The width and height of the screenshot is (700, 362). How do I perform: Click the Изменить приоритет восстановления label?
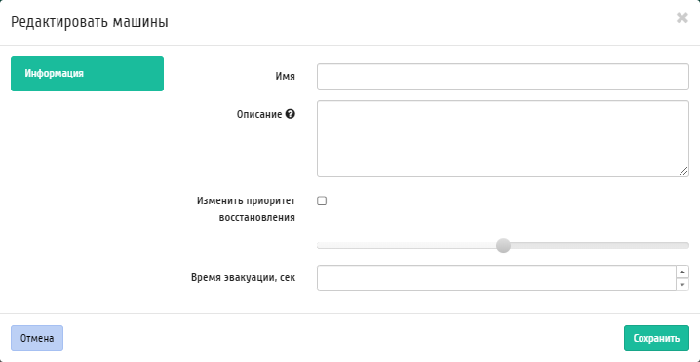point(246,209)
